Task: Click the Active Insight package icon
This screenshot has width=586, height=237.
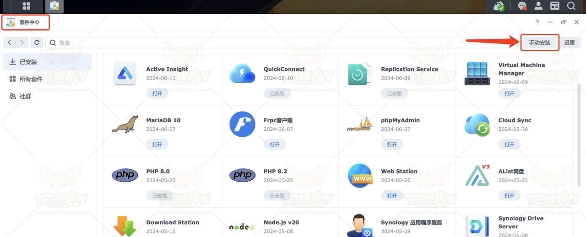Action: pyautogui.click(x=125, y=74)
